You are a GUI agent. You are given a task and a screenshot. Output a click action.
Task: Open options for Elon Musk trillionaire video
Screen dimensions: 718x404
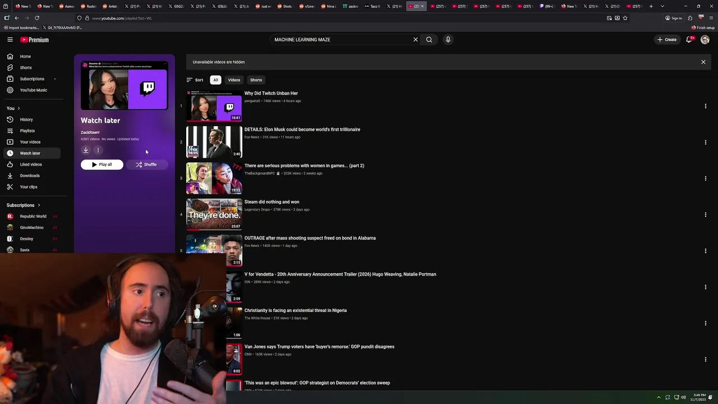click(705, 142)
